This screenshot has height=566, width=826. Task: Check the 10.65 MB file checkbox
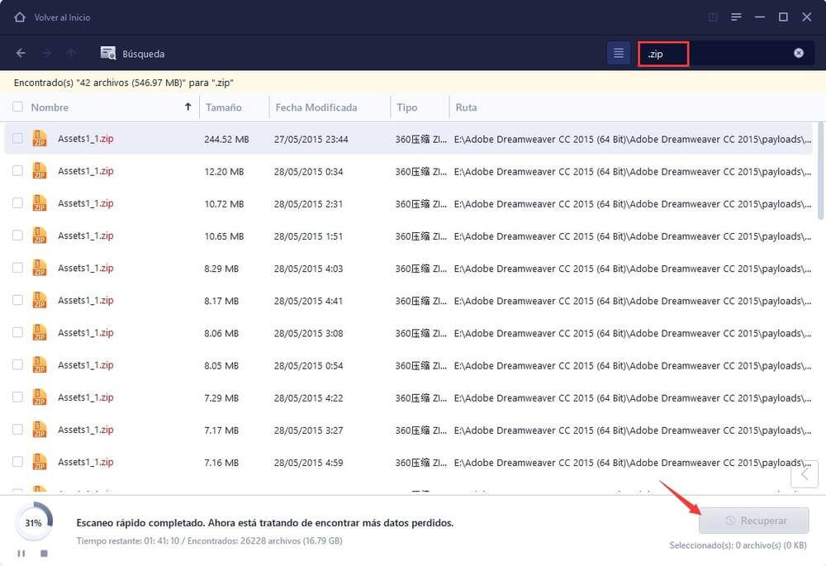coord(17,235)
